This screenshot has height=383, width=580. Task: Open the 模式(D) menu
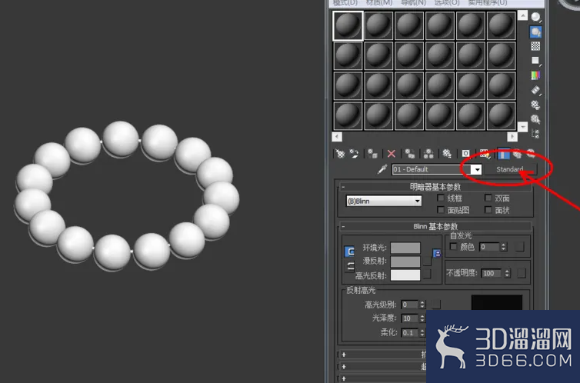(345, 2)
